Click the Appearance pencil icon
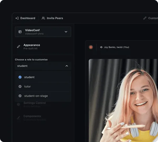The image size is (158, 142). click(18, 47)
